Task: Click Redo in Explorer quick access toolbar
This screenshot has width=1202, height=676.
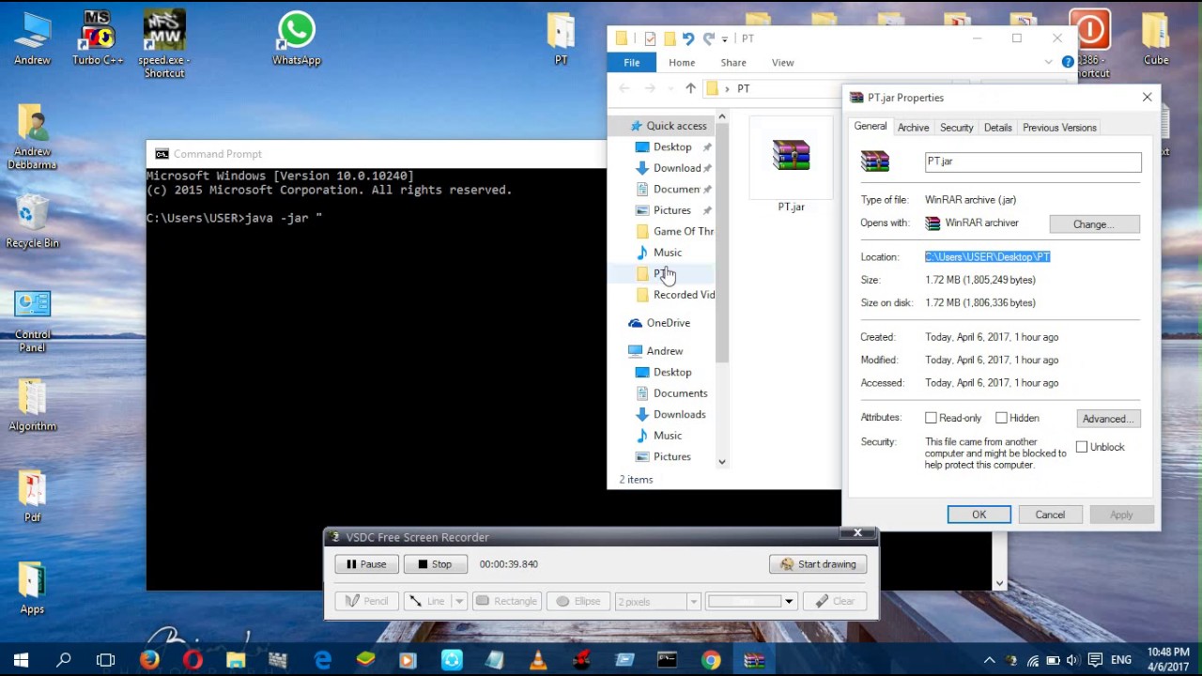Action: click(708, 38)
